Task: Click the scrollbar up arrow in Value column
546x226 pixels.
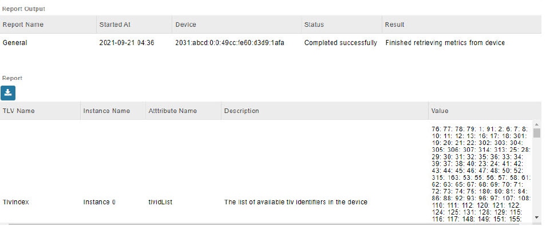Action: (537, 124)
